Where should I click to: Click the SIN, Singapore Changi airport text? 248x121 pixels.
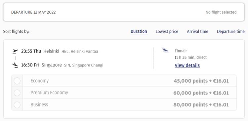tap(84, 65)
